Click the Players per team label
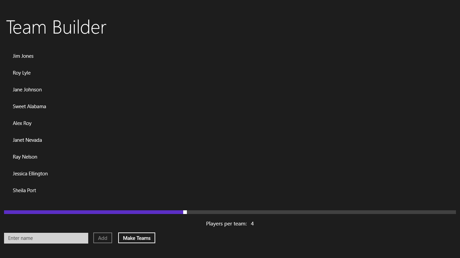The height and width of the screenshot is (258, 460). 226,224
